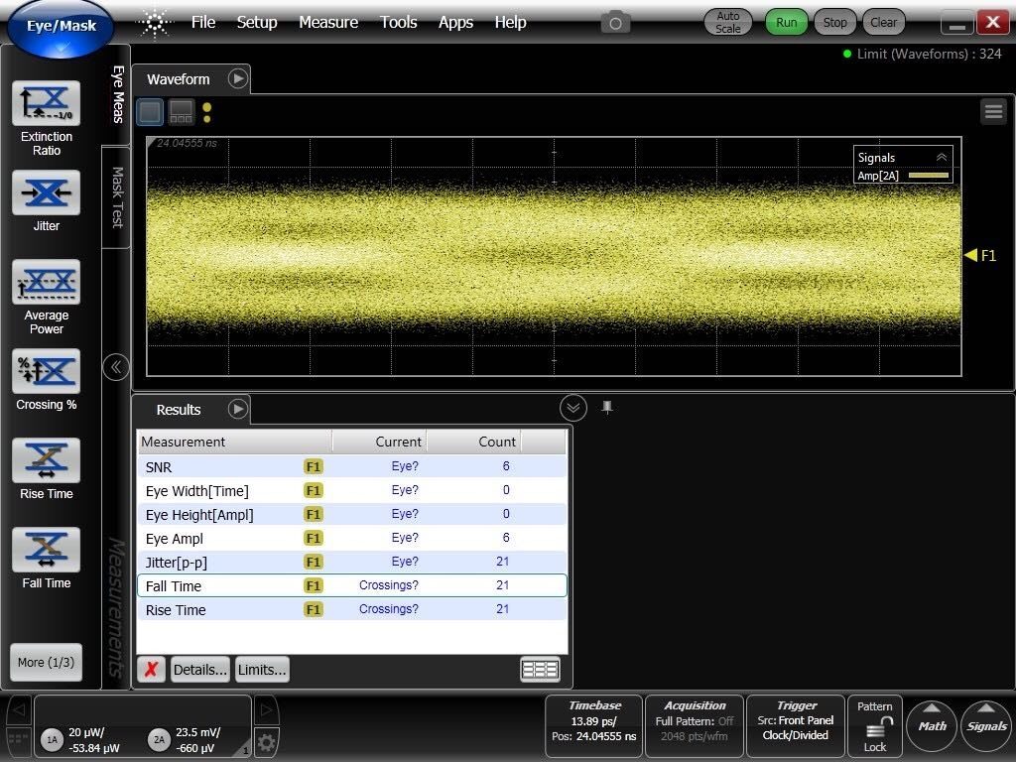
Task: Toggle channel 1A on or off
Action: point(52,739)
